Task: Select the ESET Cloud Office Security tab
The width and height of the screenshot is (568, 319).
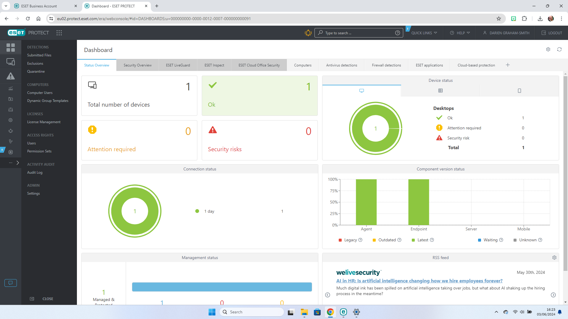Action: pyautogui.click(x=259, y=65)
